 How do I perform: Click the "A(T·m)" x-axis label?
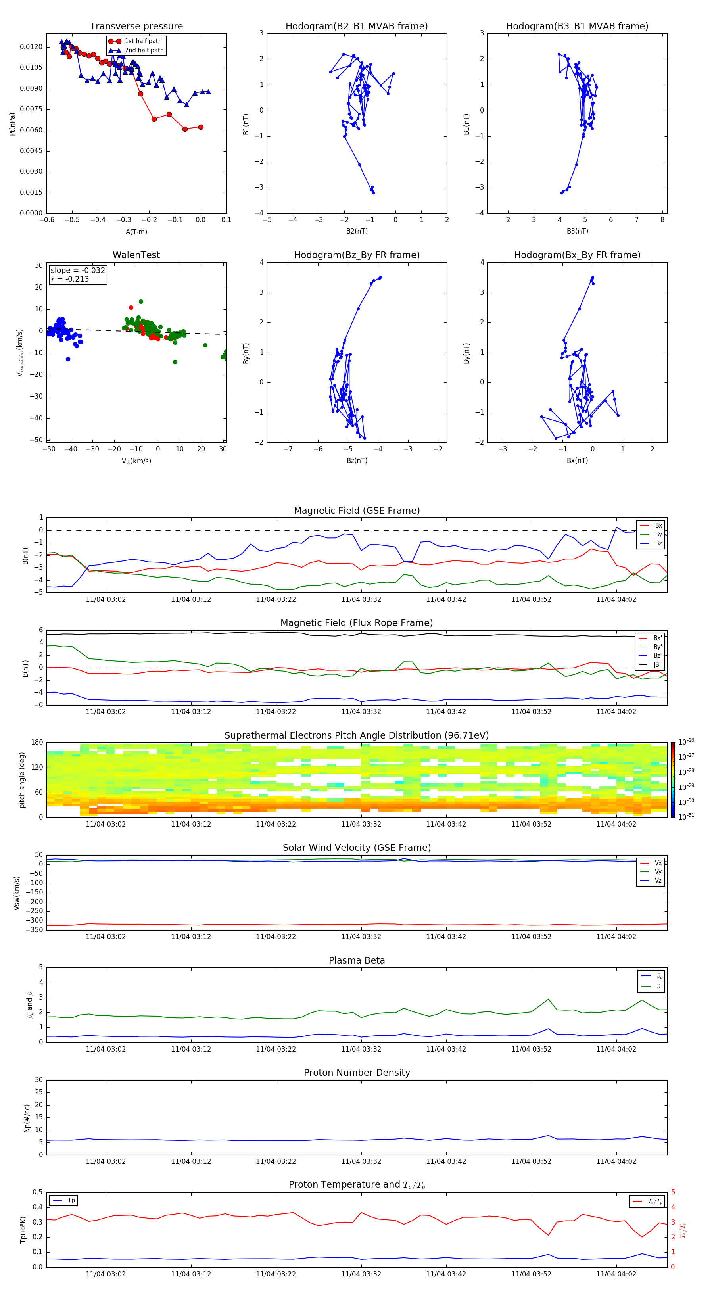(x=136, y=232)
